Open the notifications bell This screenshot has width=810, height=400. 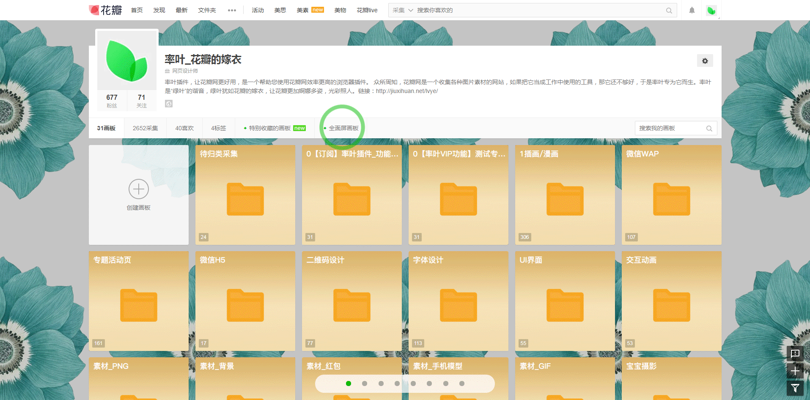pos(692,10)
